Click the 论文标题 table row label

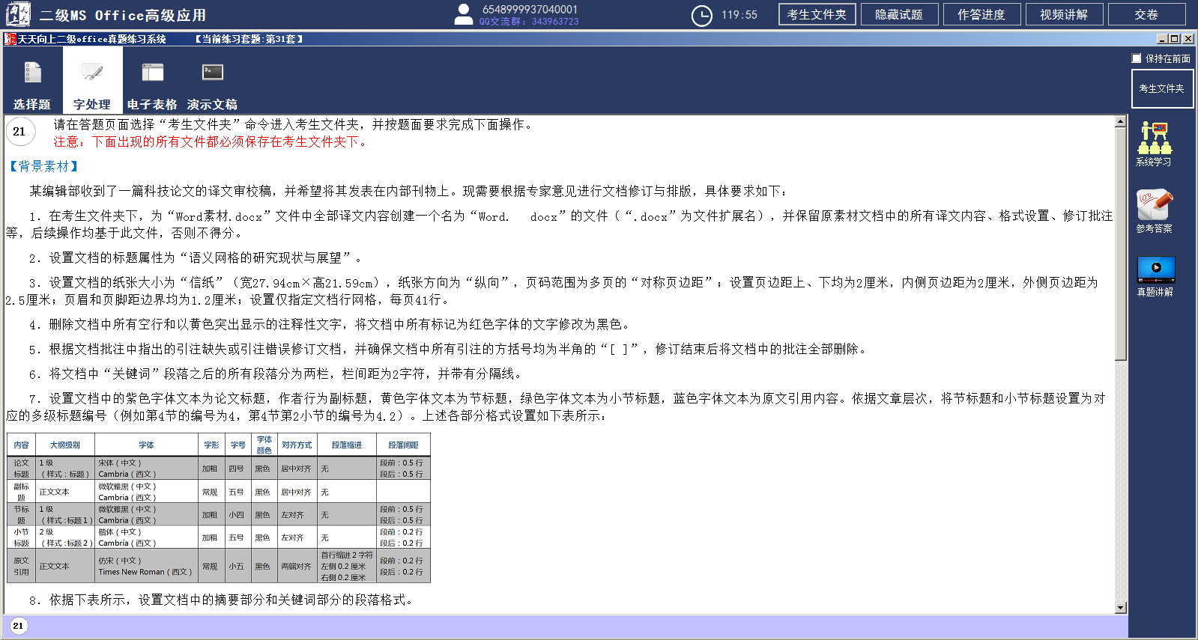(x=21, y=469)
